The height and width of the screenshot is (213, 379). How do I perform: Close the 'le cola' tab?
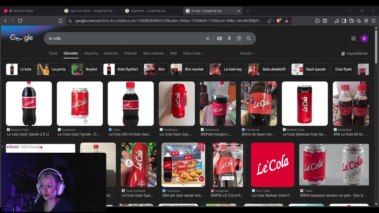point(239,11)
